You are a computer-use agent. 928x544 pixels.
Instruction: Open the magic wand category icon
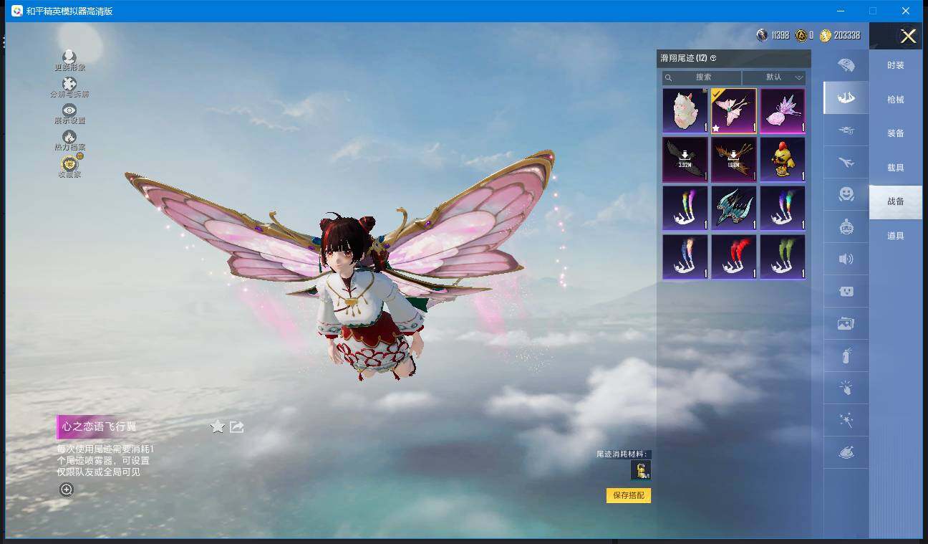pyautogui.click(x=846, y=420)
